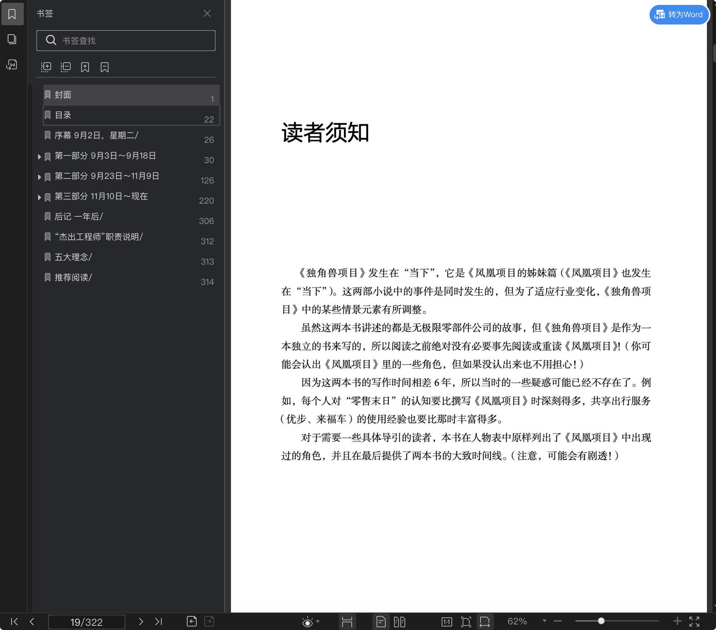Jump to last page icon

click(158, 622)
